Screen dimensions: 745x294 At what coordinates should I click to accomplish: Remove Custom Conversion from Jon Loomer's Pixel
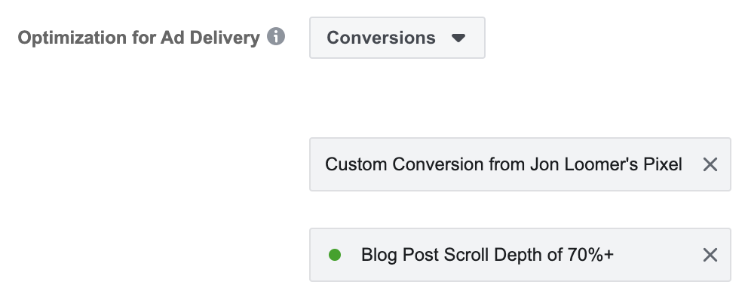710,164
